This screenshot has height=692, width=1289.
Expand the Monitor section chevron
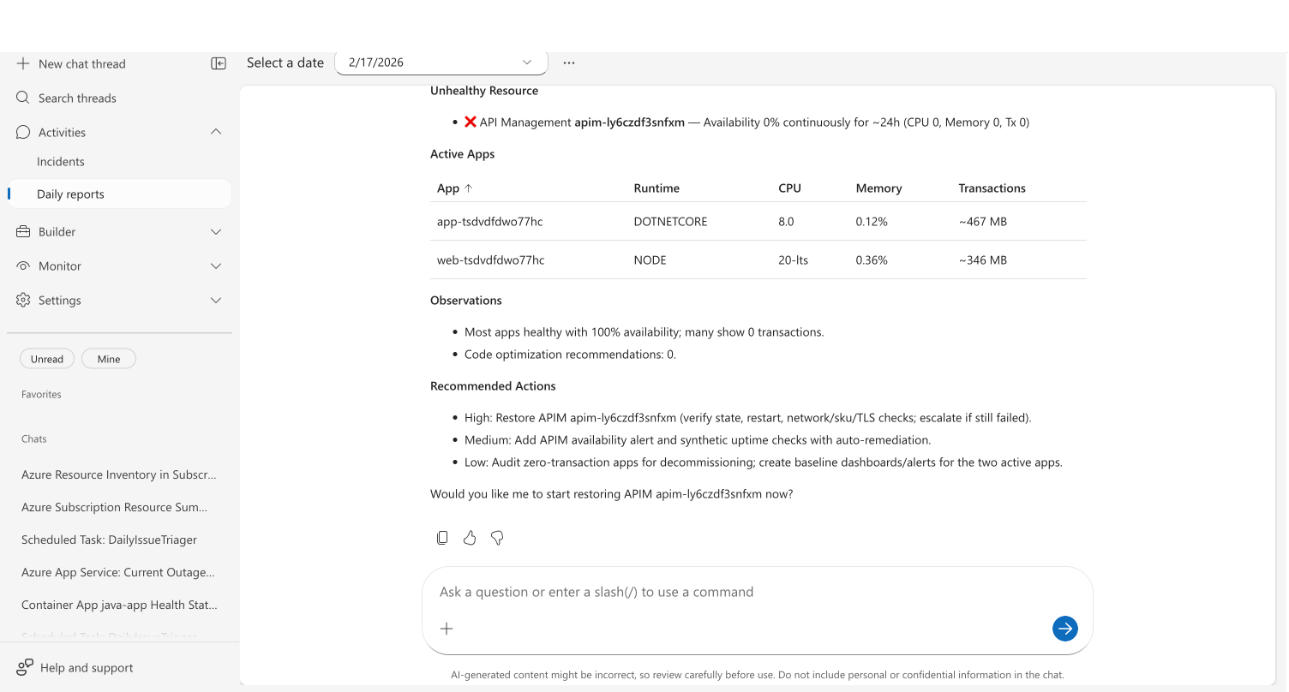(x=216, y=265)
